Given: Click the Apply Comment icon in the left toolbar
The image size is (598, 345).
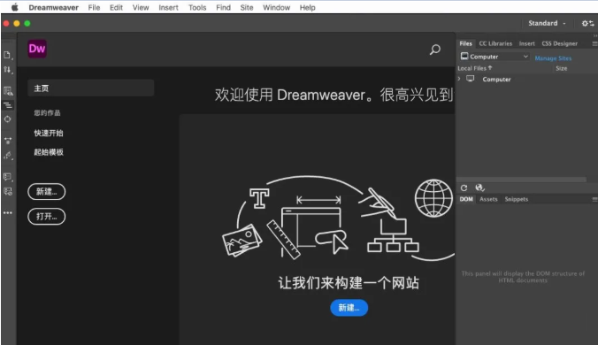Looking at the screenshot, I should point(8,177).
